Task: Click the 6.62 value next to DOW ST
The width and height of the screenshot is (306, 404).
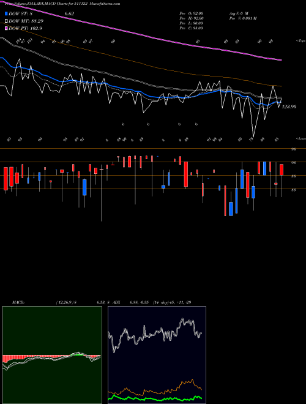Action: [69, 13]
